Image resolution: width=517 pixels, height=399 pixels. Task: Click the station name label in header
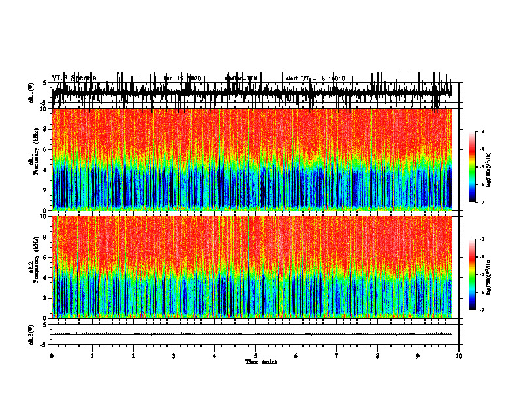tap(241, 78)
